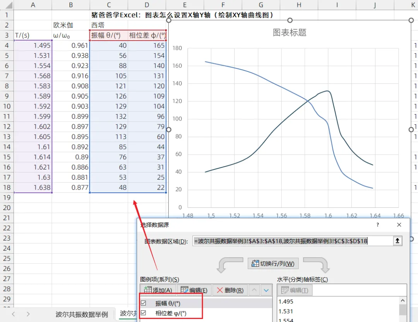Click vertical axis label 180
418x322 pixels.
177,48
